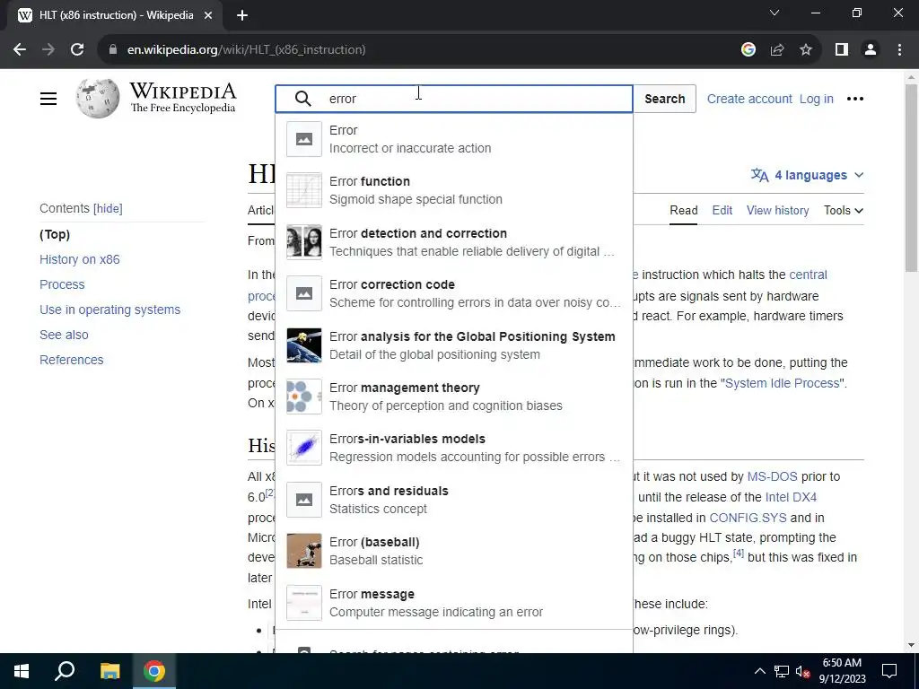
Task: Select the 'Error function' suggestion
Action: 453,190
